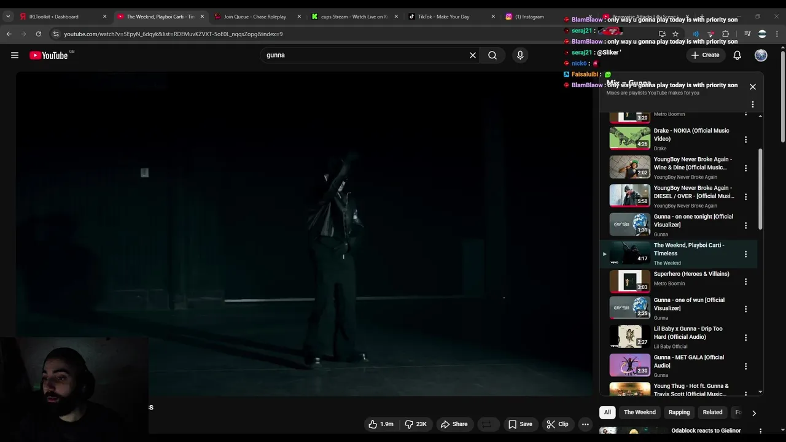The image size is (786, 442).
Task: Click Gunna - one of wun thumbnail
Action: click(x=629, y=308)
